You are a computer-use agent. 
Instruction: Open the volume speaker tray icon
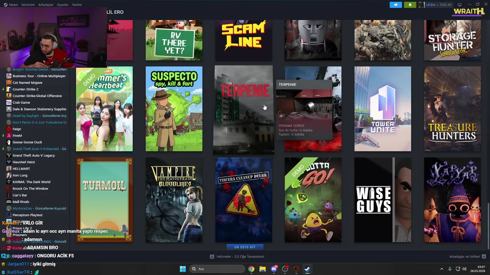click(464, 269)
